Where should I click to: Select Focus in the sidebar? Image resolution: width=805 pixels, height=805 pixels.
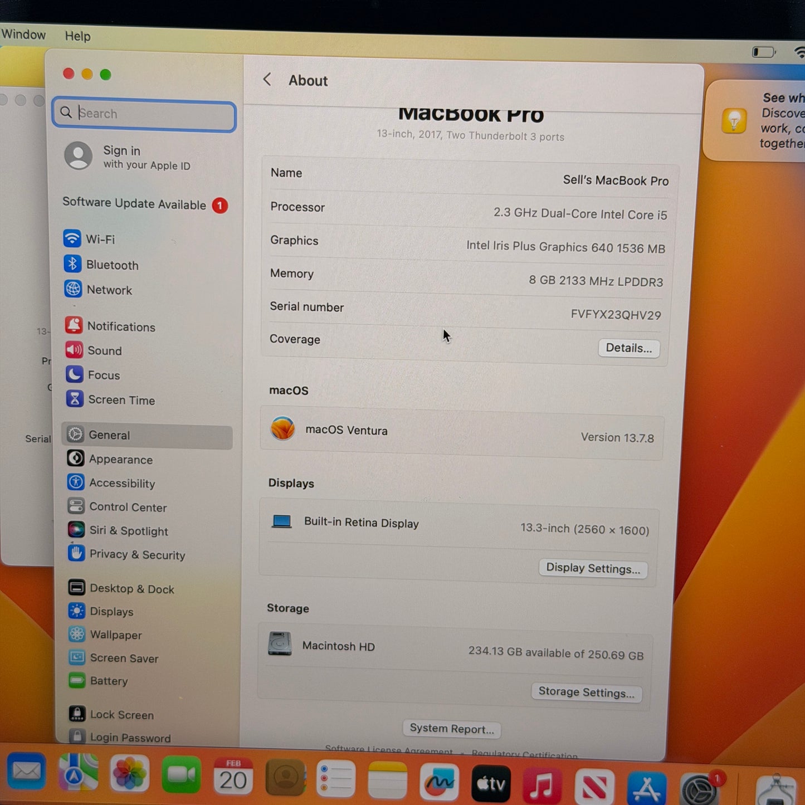click(93, 375)
